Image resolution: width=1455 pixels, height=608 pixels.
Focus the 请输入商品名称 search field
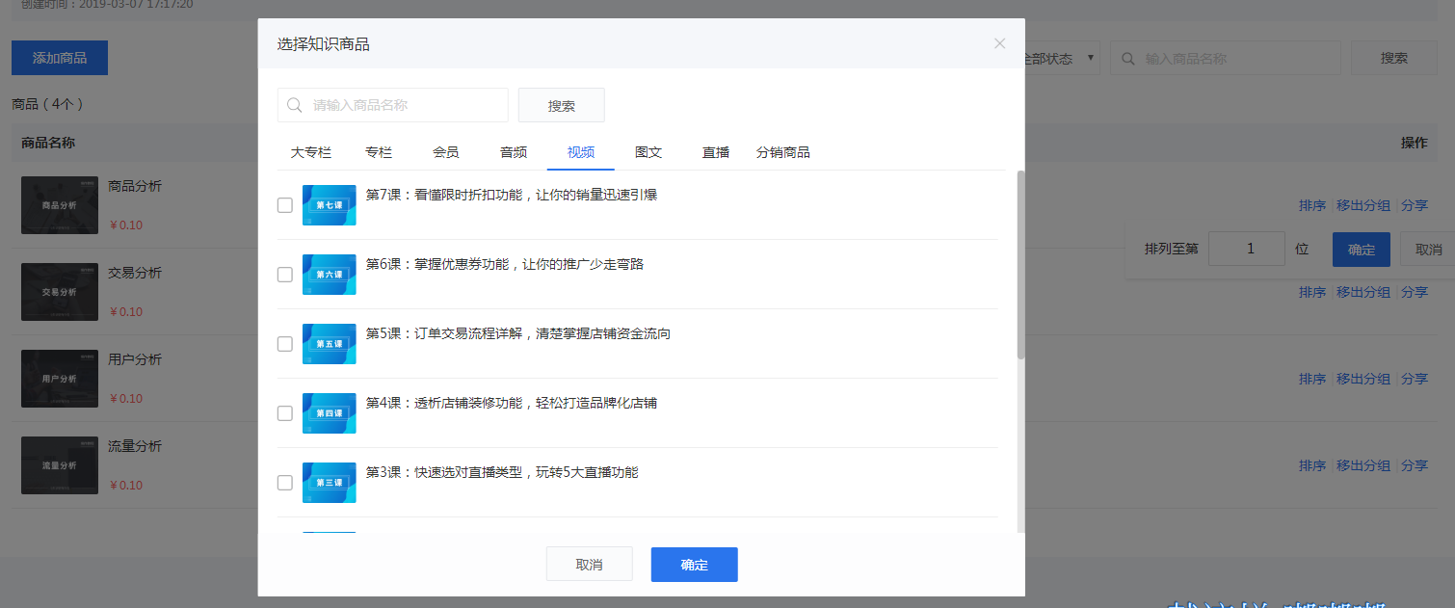pyautogui.click(x=405, y=106)
